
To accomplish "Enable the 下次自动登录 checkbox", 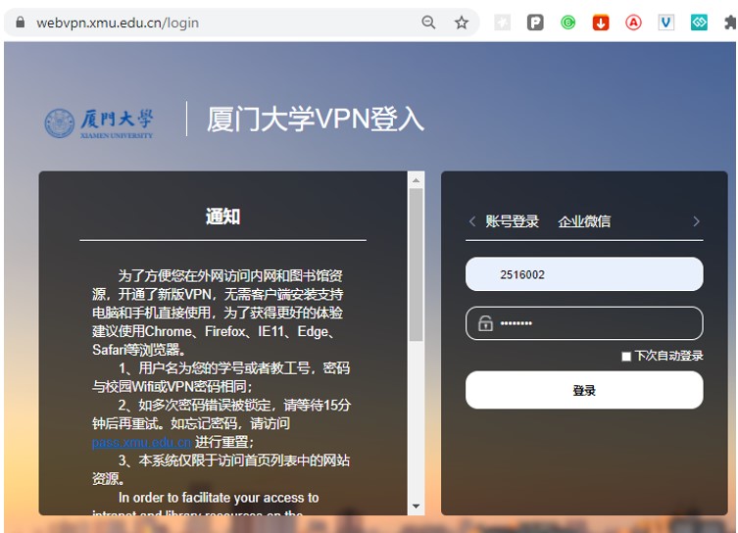I will [x=626, y=356].
